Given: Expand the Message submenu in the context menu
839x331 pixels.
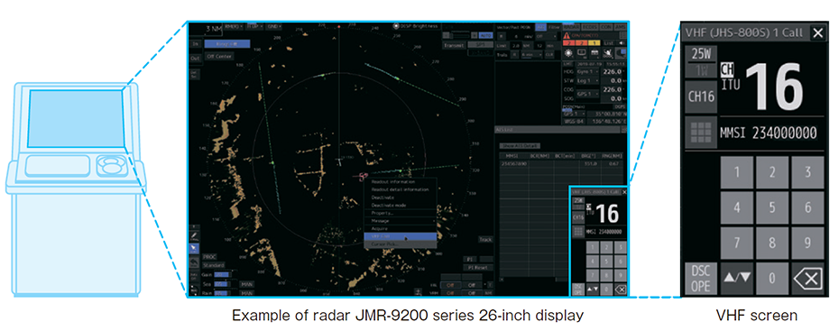Looking at the screenshot, I should pos(401,220).
